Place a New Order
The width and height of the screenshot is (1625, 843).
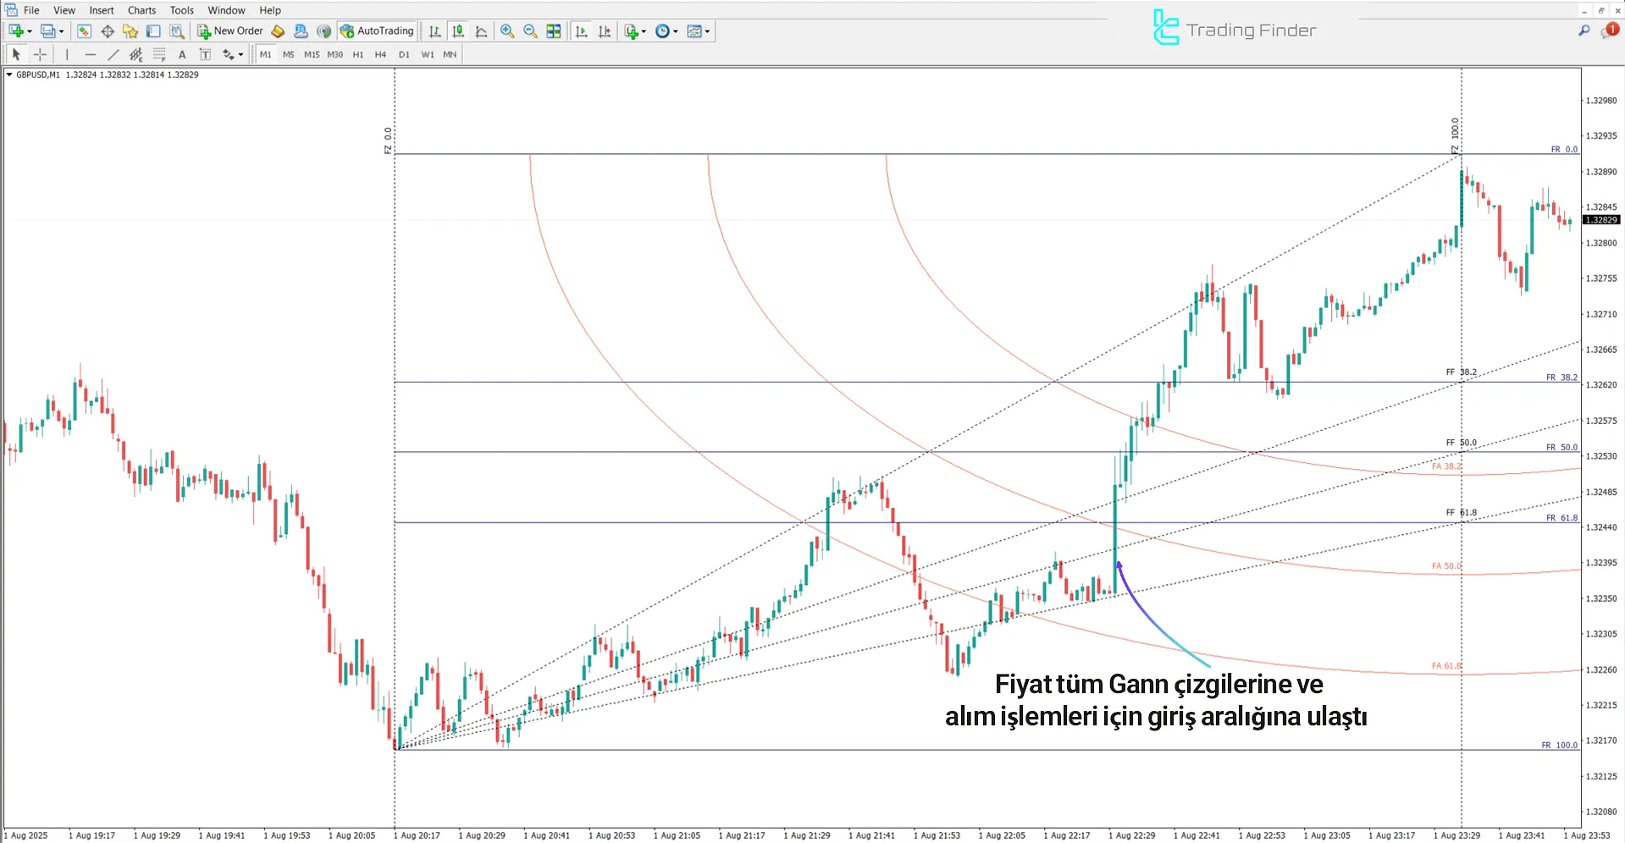click(229, 31)
